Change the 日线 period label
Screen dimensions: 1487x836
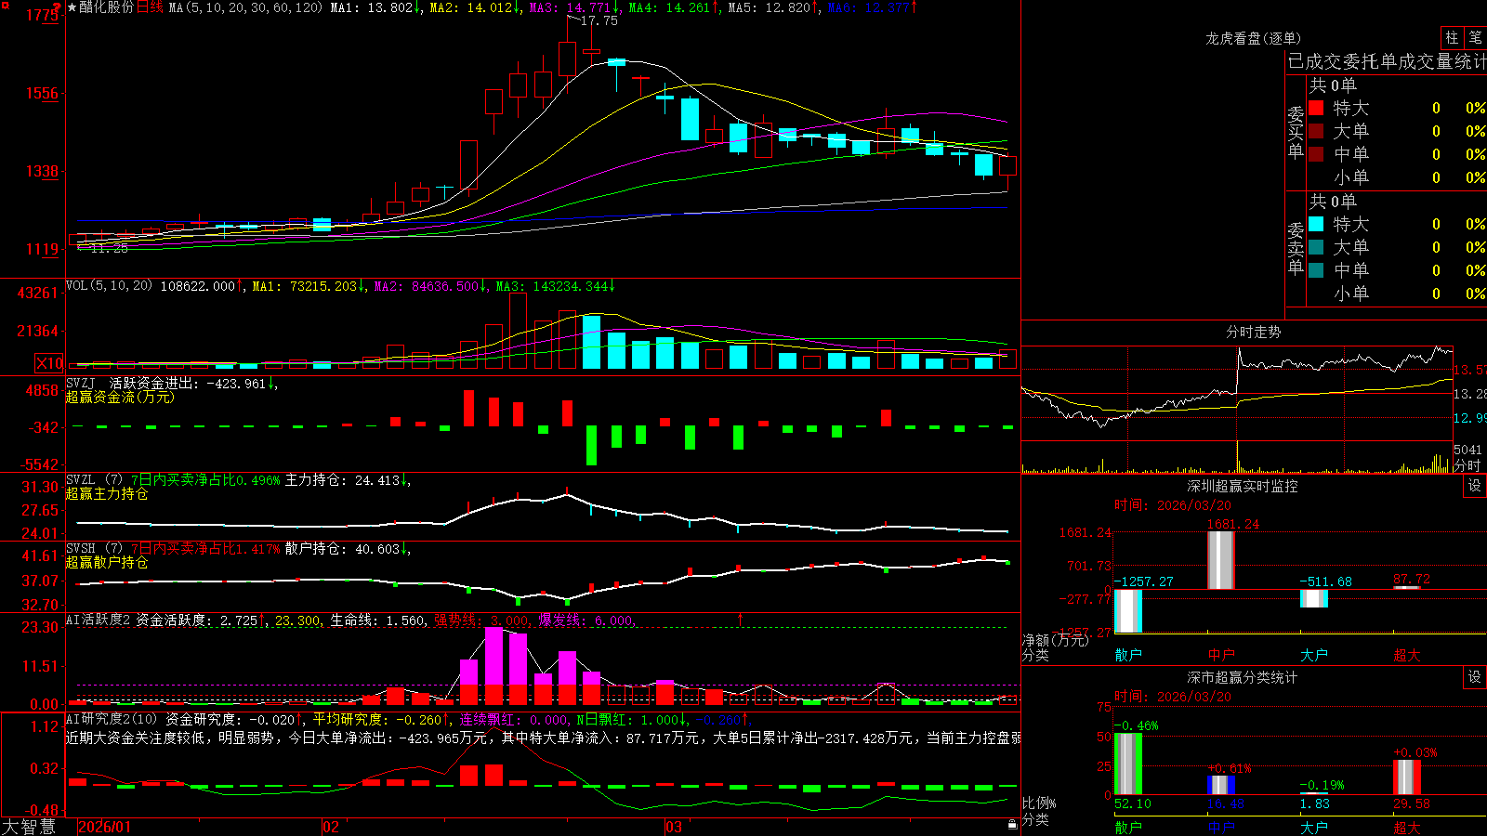click(x=150, y=7)
